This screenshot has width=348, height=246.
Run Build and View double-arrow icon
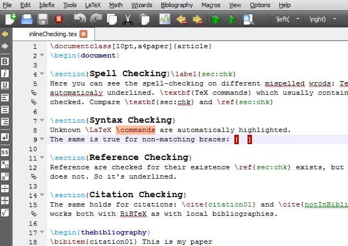pos(216,20)
